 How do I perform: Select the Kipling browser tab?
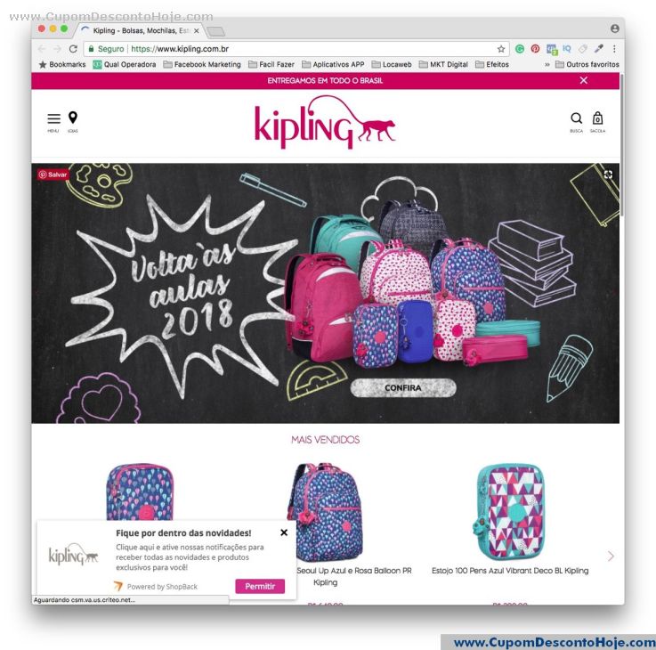coord(140,30)
